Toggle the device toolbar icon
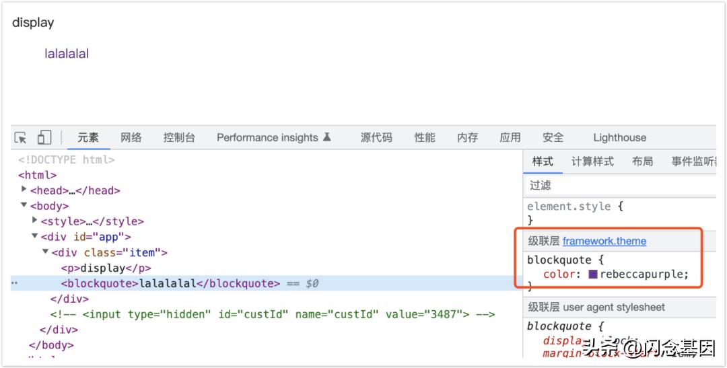727x368 pixels. coord(44,138)
